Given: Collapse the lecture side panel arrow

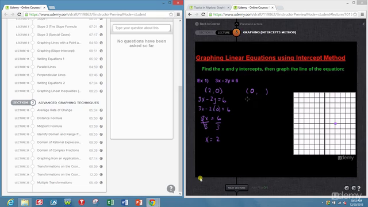Looking at the screenshot, I should tap(363, 24).
